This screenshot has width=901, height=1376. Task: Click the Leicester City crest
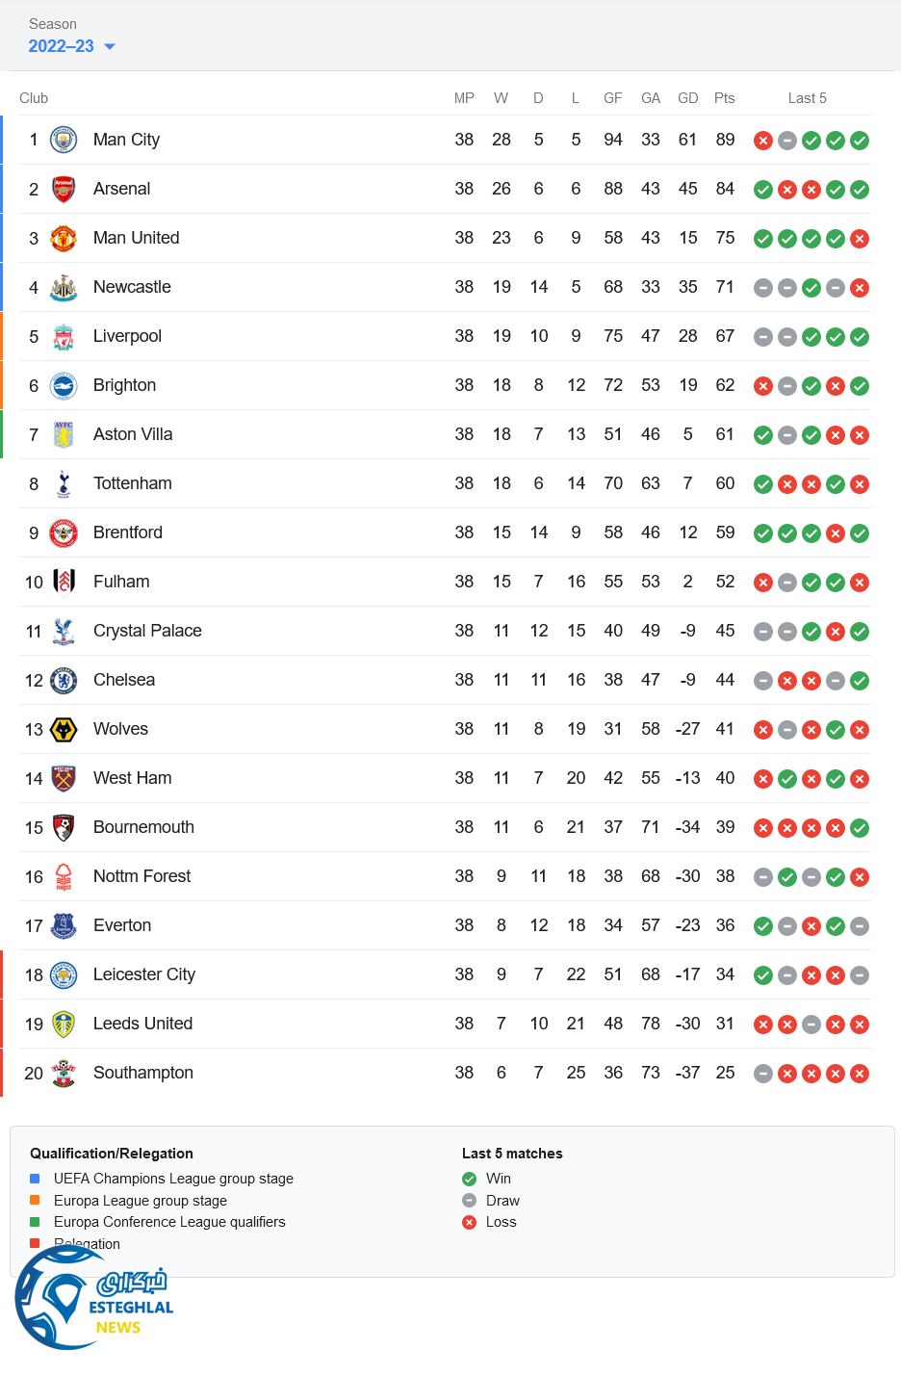coord(64,975)
